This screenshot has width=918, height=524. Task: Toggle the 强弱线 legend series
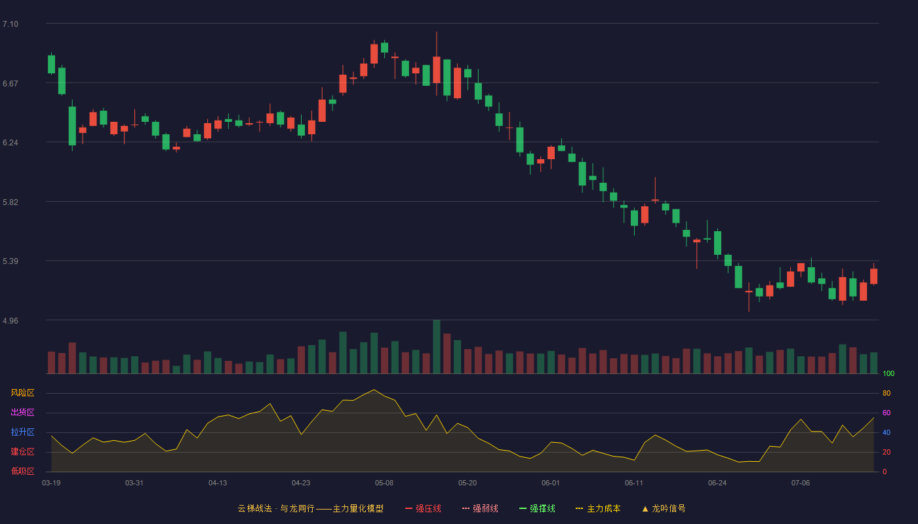point(480,508)
